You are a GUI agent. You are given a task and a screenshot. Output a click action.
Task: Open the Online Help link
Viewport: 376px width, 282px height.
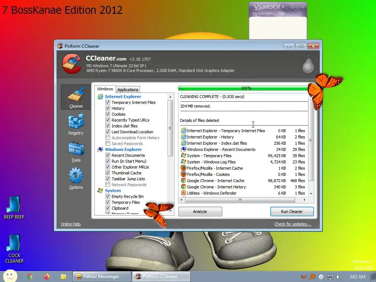[70, 224]
